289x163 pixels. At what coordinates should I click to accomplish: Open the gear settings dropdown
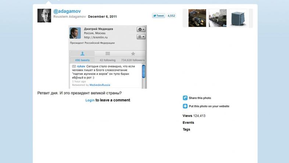[141, 30]
